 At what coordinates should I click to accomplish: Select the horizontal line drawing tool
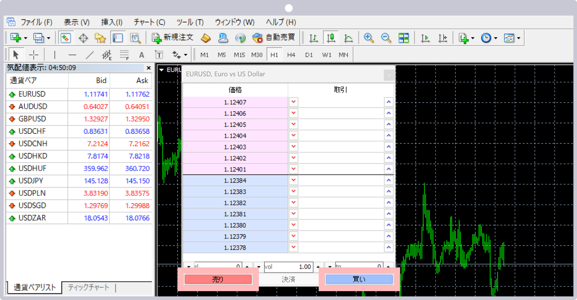tap(72, 55)
